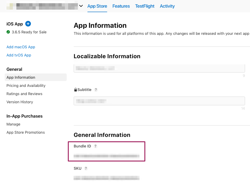View Version History
This screenshot has width=250, height=184.
click(x=20, y=102)
